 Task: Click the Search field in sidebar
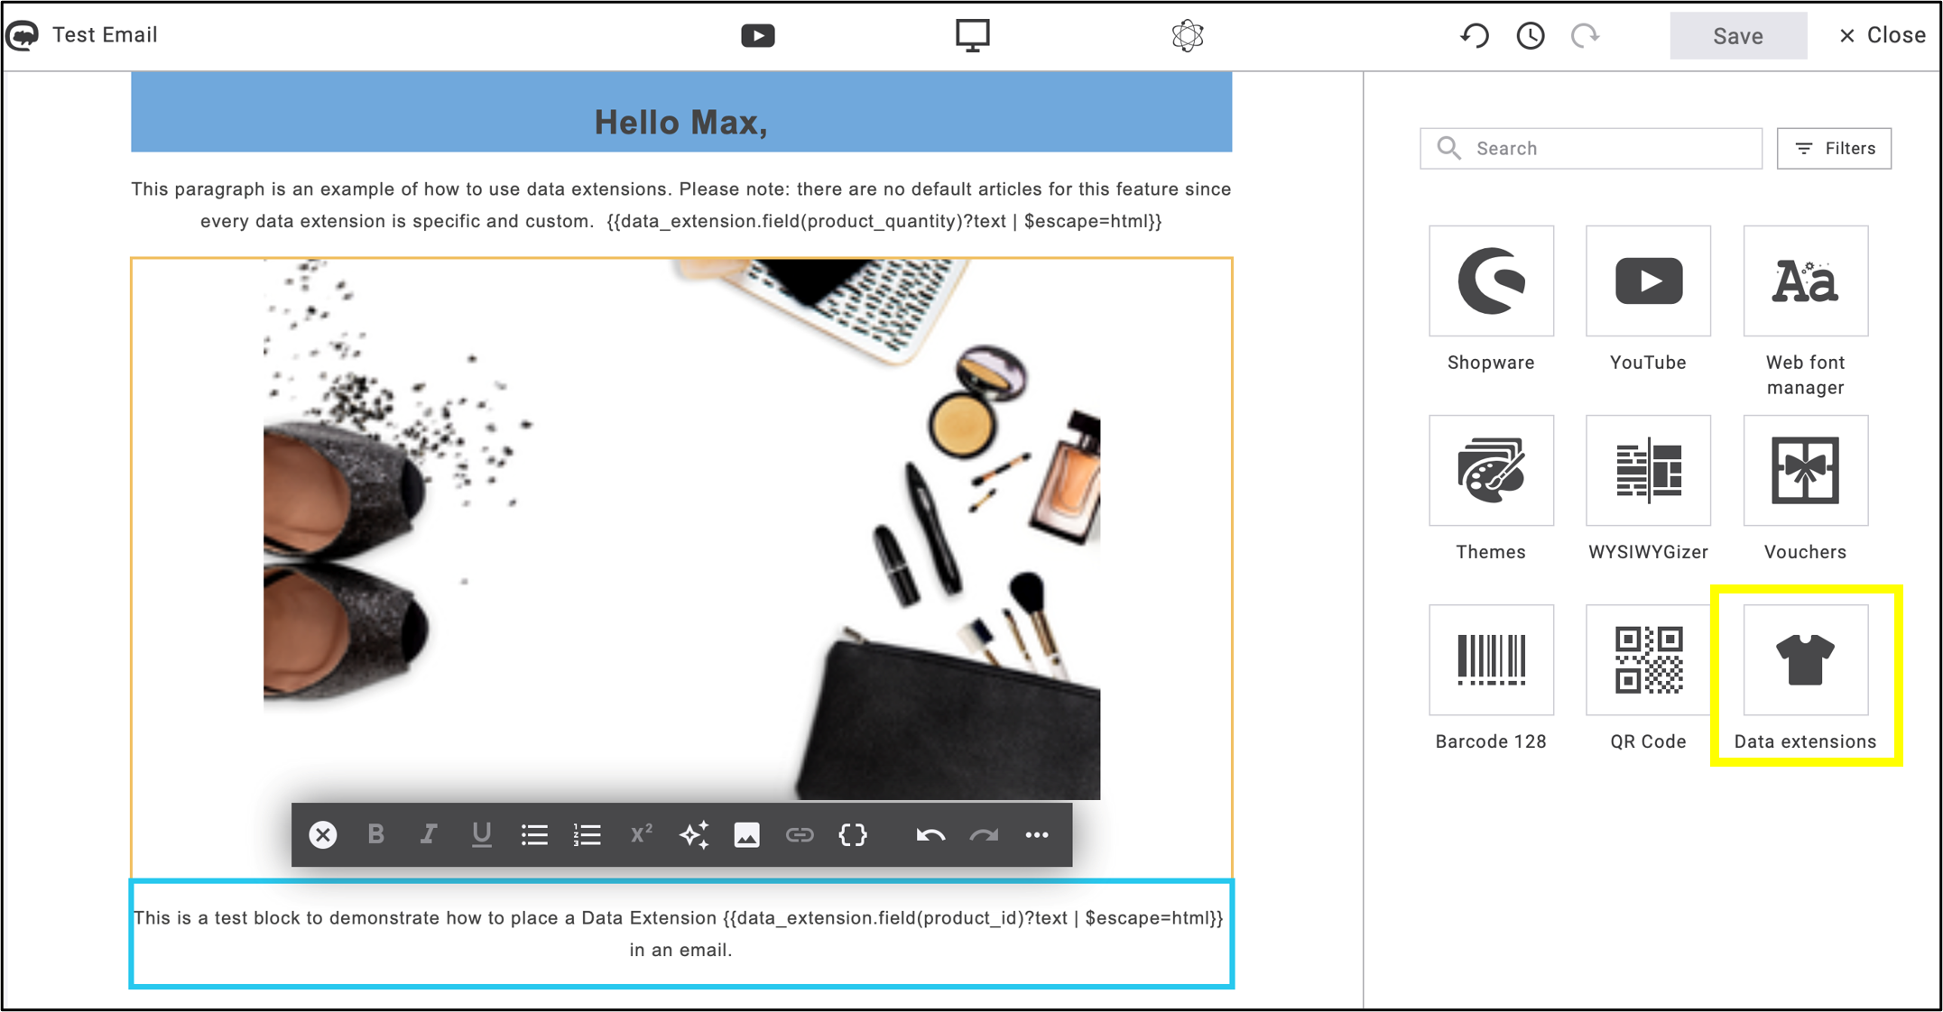coord(1590,148)
